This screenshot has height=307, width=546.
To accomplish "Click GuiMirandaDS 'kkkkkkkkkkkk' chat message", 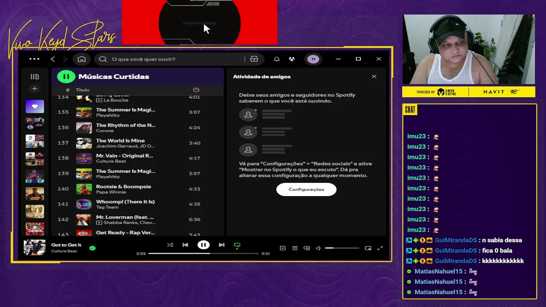I will [x=465, y=261].
